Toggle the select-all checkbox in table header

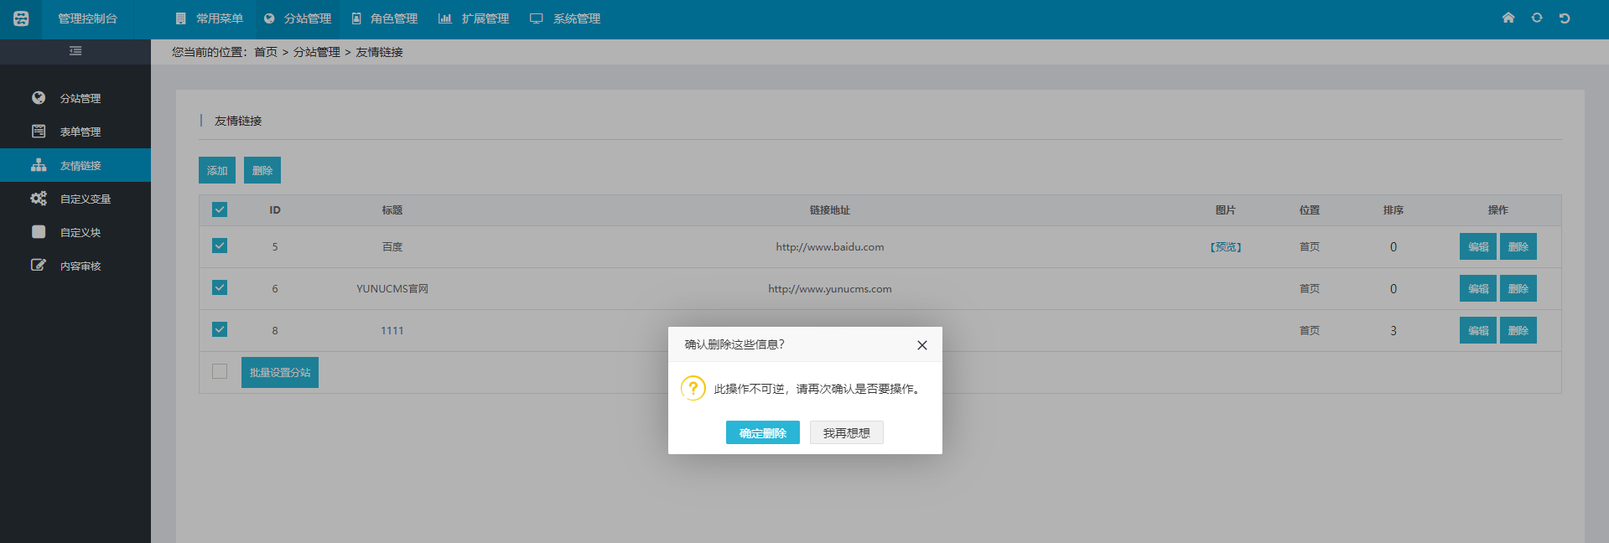point(220,209)
